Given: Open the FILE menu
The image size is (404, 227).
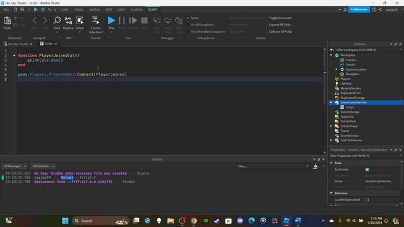Looking at the screenshot, I should [x=6, y=9].
